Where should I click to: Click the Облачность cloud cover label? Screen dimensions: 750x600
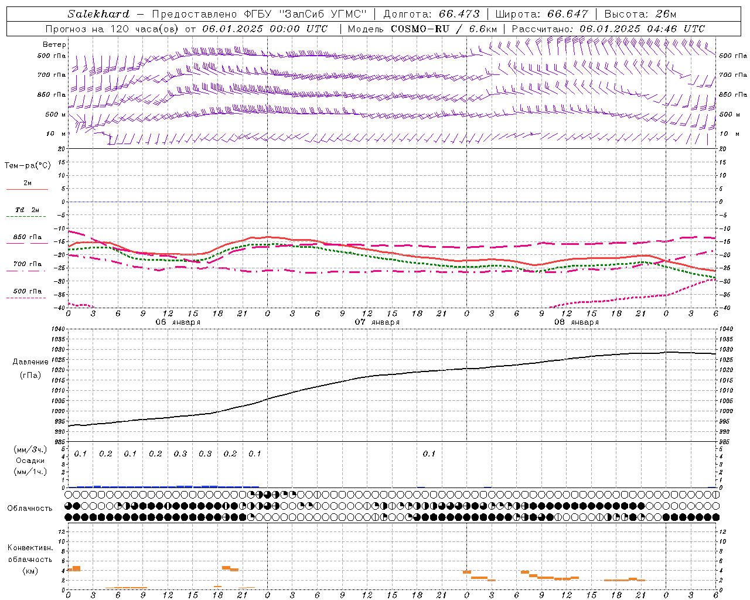pos(30,509)
